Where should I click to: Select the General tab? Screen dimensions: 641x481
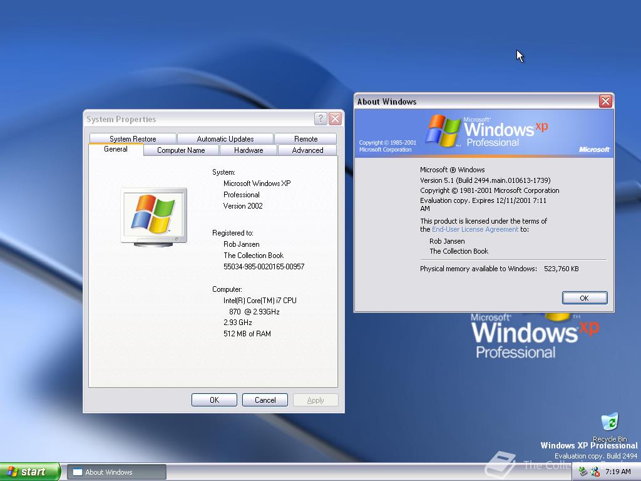click(116, 149)
